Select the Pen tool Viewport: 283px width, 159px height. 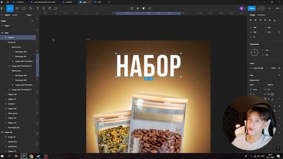pos(31,8)
